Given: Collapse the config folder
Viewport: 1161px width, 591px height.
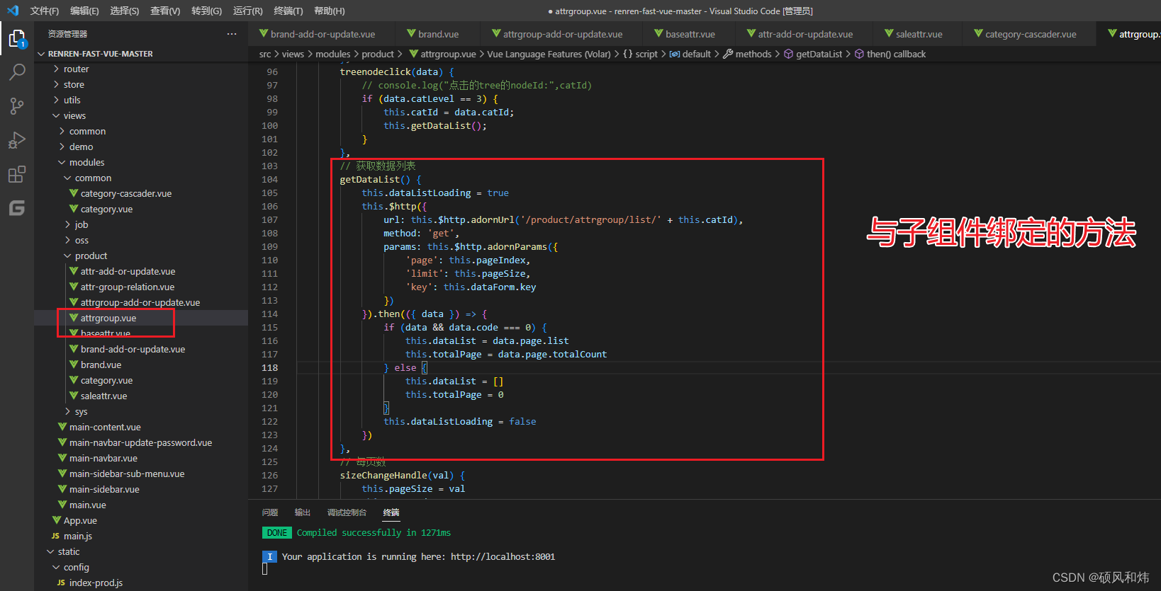Looking at the screenshot, I should click(57, 567).
